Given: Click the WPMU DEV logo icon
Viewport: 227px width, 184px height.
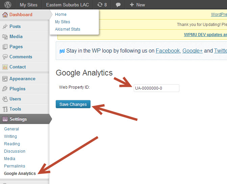Looking at the screenshot, I should click(x=62, y=51).
